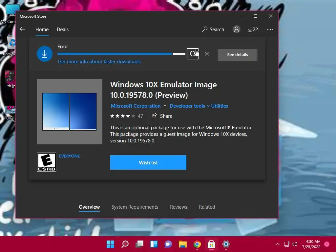This screenshot has width=336, height=252.
Task: Expand hidden system tray icons chevron
Action: point(278,244)
